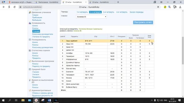Select the 2-я четверть period
This screenshot has width=184, height=103.
click(x=95, y=12)
